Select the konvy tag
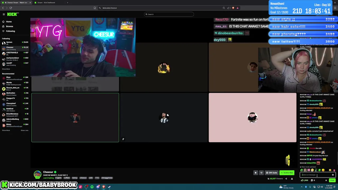338x190 pixels. tap(75, 178)
